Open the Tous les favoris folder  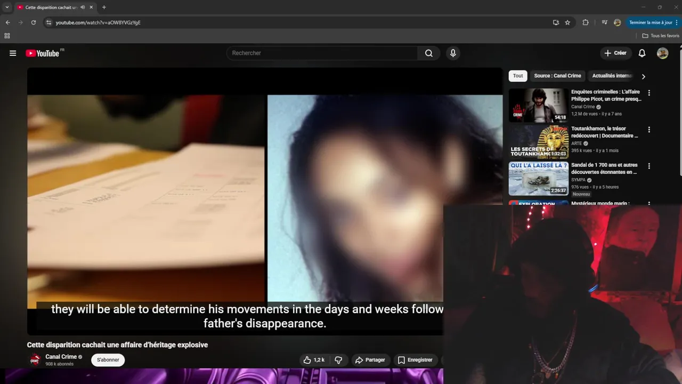point(661,36)
